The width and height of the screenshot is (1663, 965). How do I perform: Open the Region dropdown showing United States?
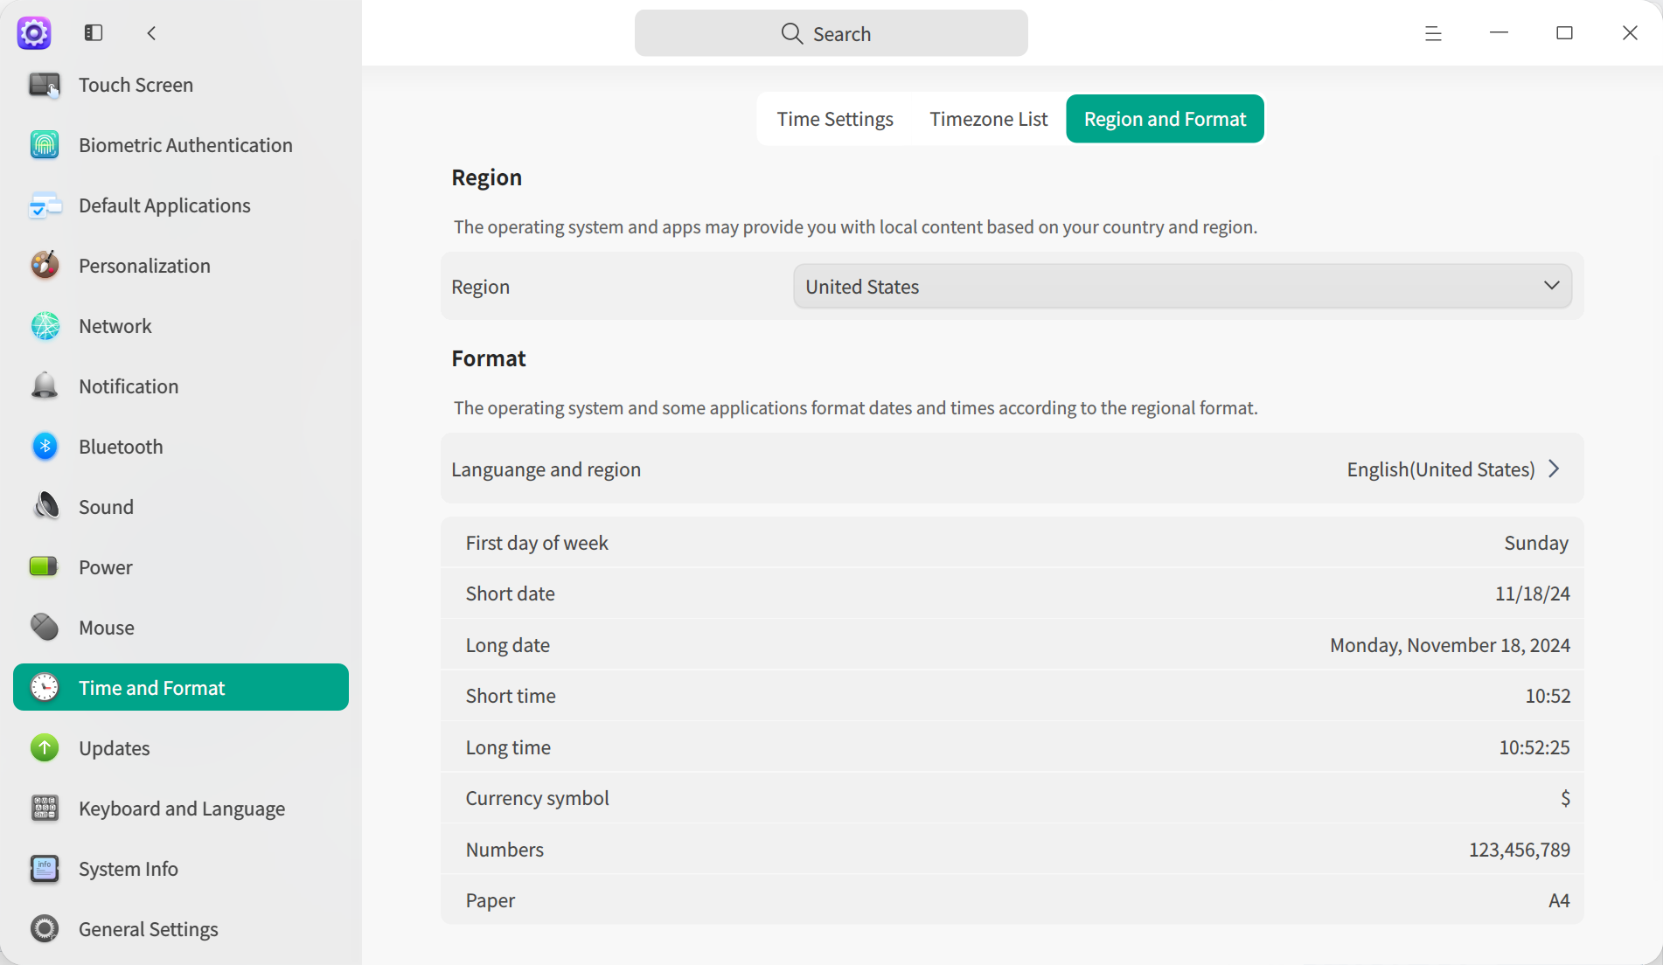pyautogui.click(x=1182, y=287)
